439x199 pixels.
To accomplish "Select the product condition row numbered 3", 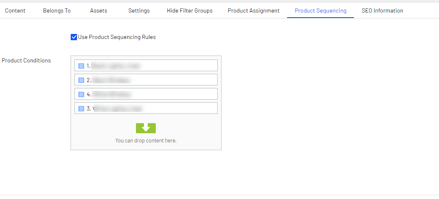I will 152,109.
